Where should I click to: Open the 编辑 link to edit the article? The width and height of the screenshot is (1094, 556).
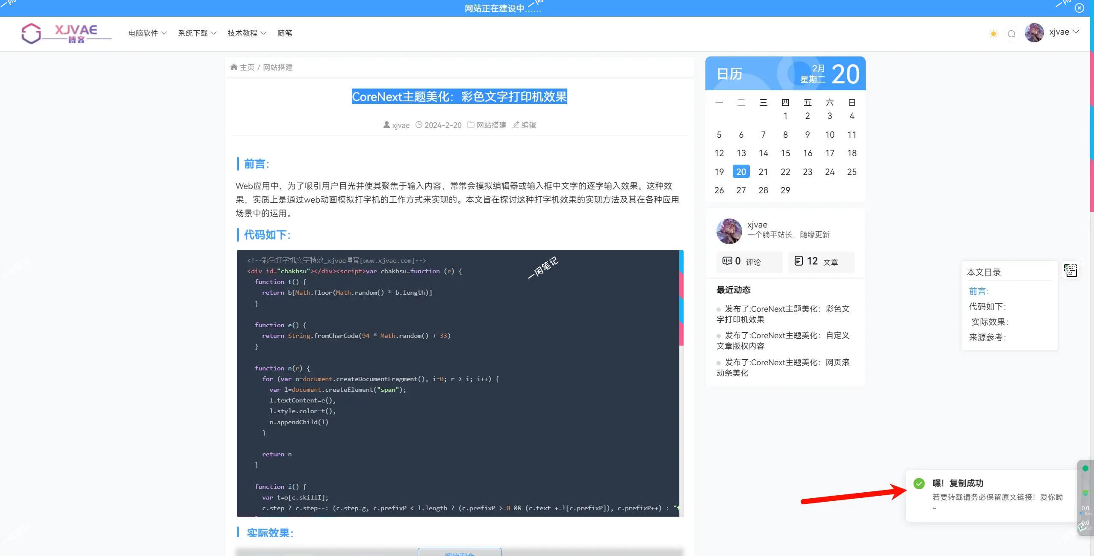528,125
